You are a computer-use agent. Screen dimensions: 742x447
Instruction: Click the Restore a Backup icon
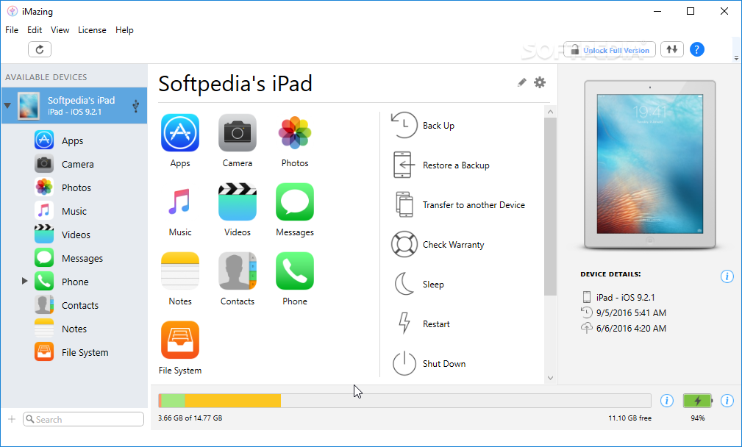tap(404, 165)
